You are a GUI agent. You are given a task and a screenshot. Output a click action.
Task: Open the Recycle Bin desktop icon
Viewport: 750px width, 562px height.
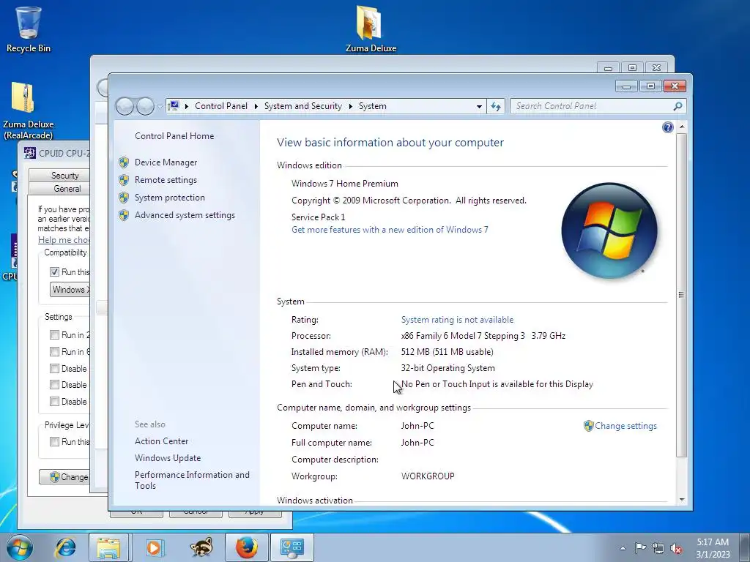(x=29, y=29)
